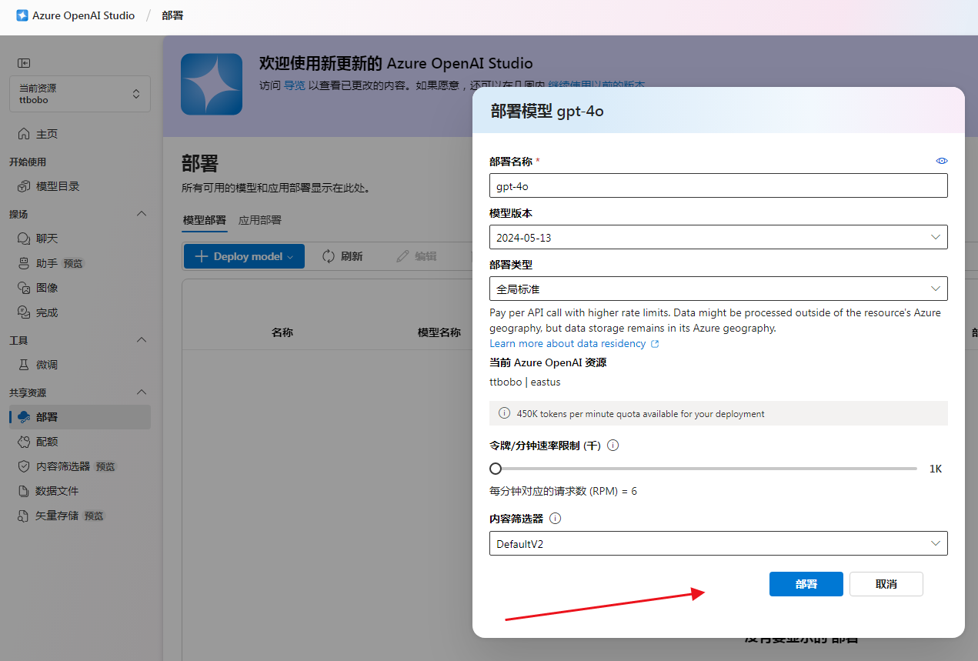Toggle the eye icon beside 部署名称

pyautogui.click(x=942, y=161)
